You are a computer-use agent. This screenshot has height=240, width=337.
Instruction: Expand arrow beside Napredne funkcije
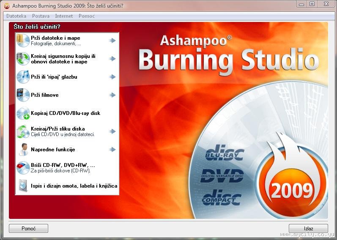112,149
